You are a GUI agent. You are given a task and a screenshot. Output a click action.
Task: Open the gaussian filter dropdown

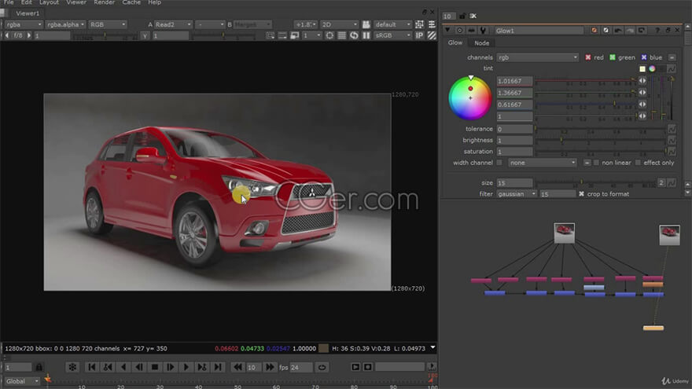pos(517,194)
